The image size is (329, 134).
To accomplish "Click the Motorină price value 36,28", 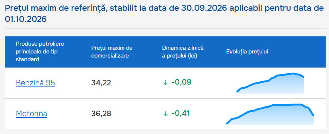I will click(x=101, y=114).
